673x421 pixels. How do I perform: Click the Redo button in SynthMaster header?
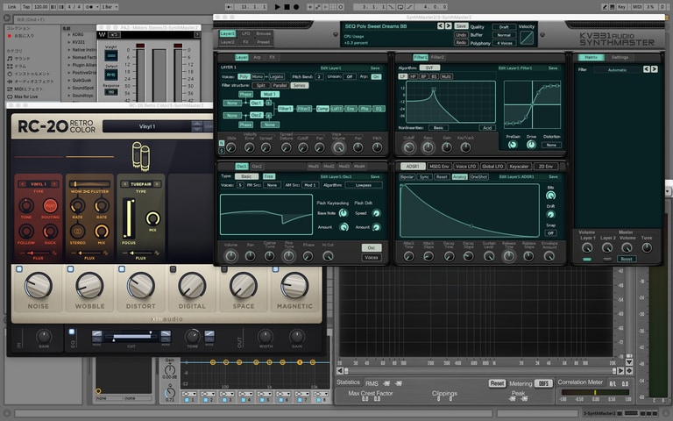[x=461, y=42]
